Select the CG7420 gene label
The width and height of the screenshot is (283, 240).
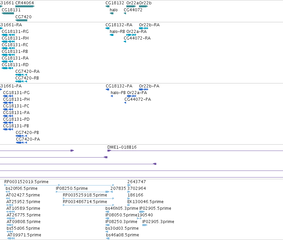tap(23, 17)
